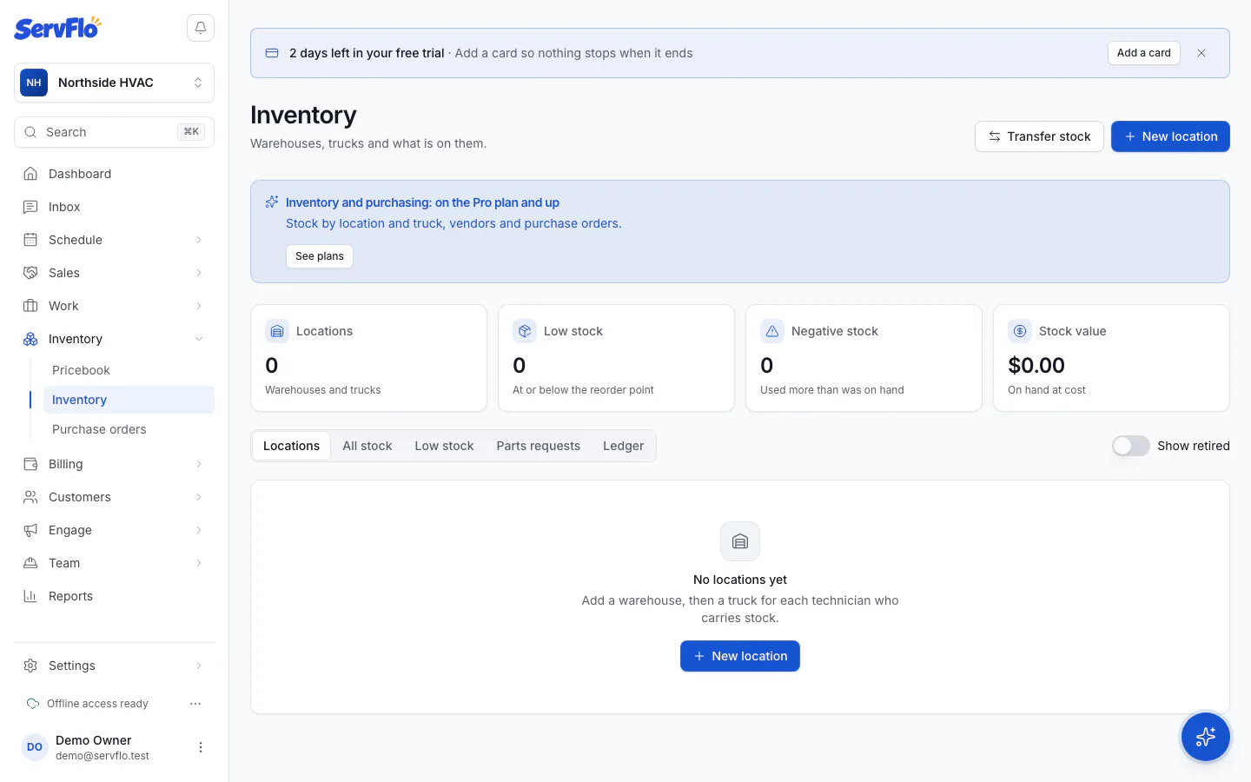Screen dimensions: 1251x782
Task: Click the Inventory boxes icon in sidebar
Action: click(30, 339)
